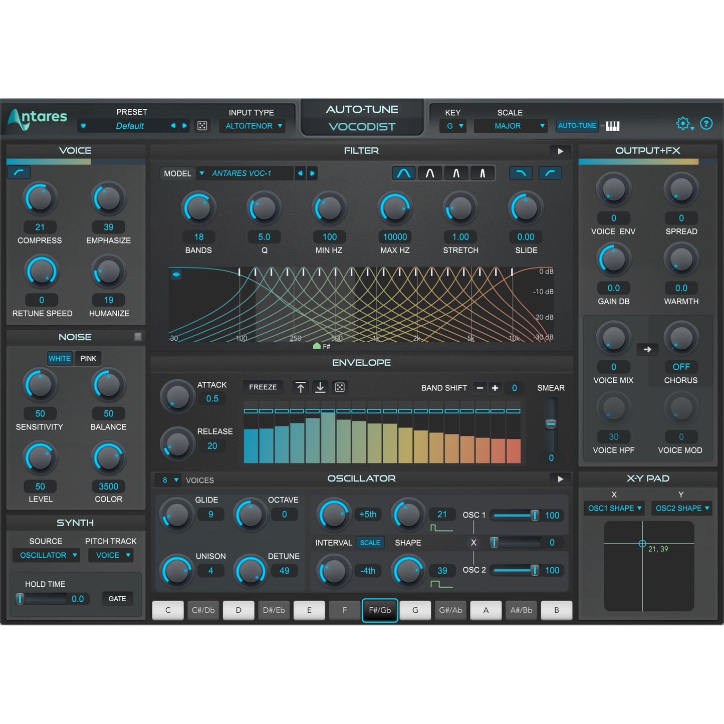Enable the AUTO-TUNE button near the keyboard icon
Screen dimensions: 724x724
577,125
